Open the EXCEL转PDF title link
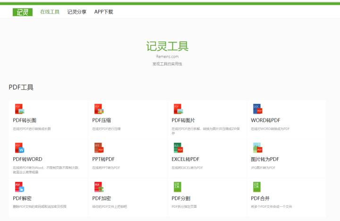Viewport: 340px width, 221px height. (x=186, y=159)
